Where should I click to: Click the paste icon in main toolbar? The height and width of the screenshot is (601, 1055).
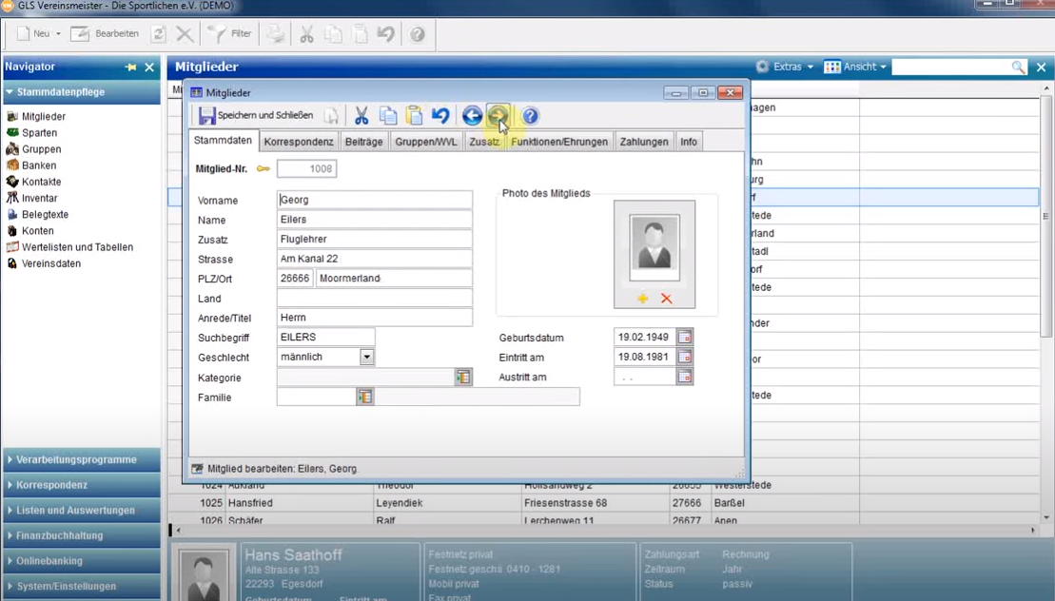tap(361, 33)
